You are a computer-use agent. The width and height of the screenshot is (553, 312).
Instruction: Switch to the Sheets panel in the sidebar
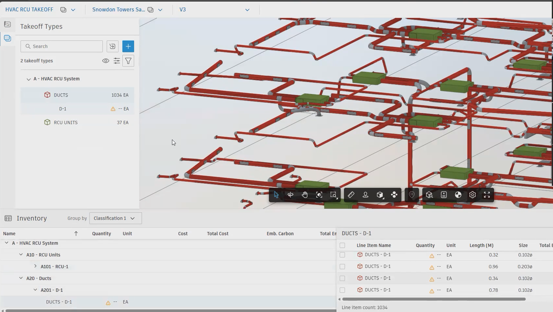[7, 24]
